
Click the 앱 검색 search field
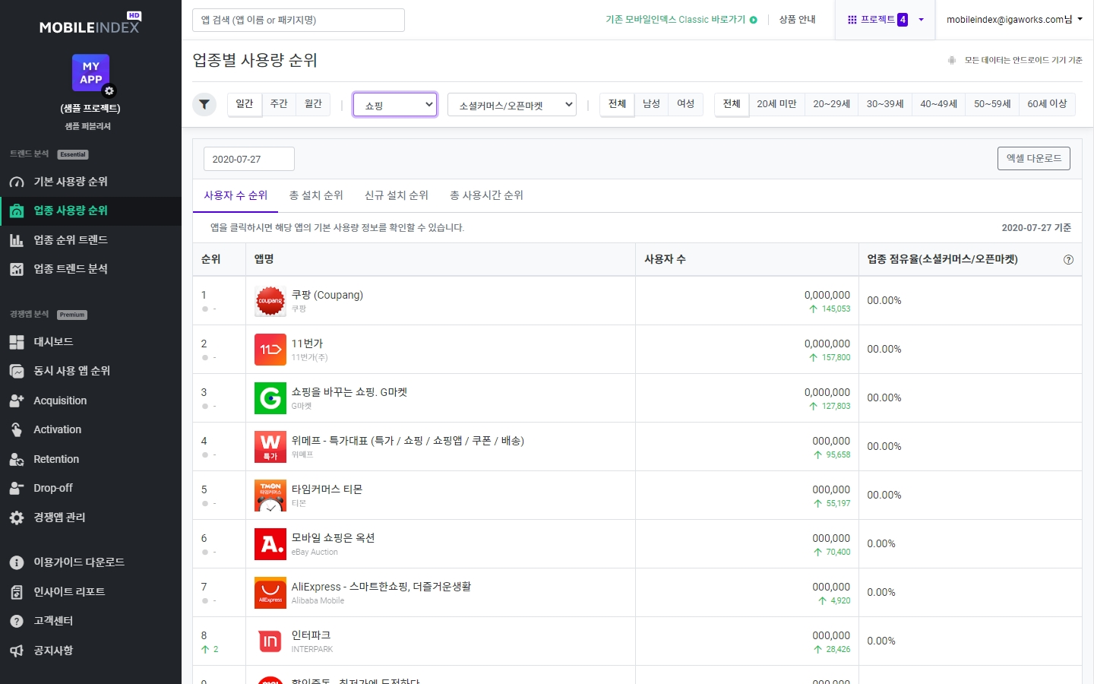(299, 20)
